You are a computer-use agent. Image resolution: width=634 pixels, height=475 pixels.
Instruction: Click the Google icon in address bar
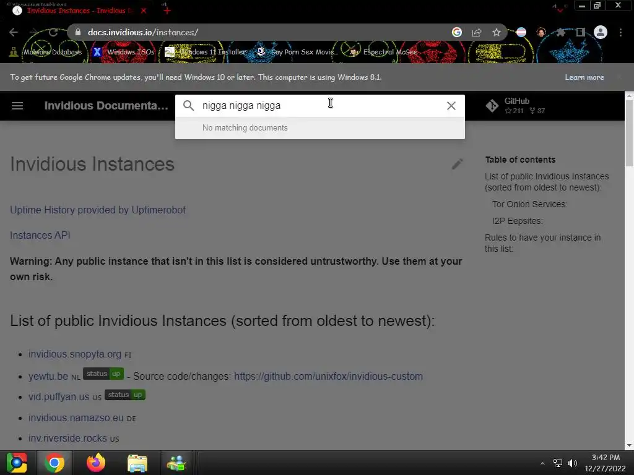coord(457,32)
